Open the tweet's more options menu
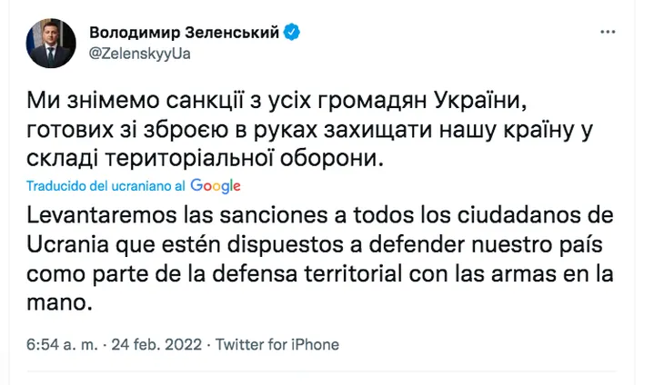The height and width of the screenshot is (385, 664). pyautogui.click(x=610, y=34)
